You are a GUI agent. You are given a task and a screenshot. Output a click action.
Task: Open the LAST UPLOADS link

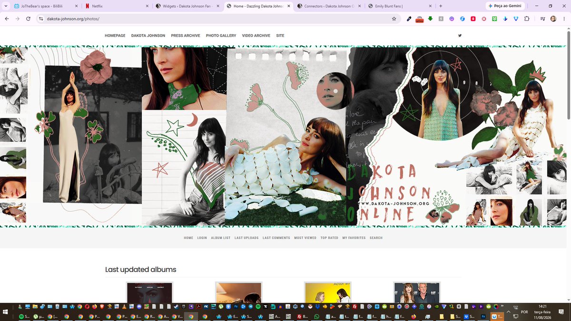[246, 238]
